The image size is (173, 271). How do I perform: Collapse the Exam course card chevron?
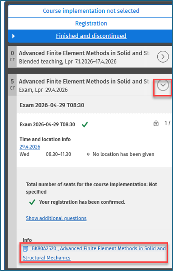pos(163,85)
